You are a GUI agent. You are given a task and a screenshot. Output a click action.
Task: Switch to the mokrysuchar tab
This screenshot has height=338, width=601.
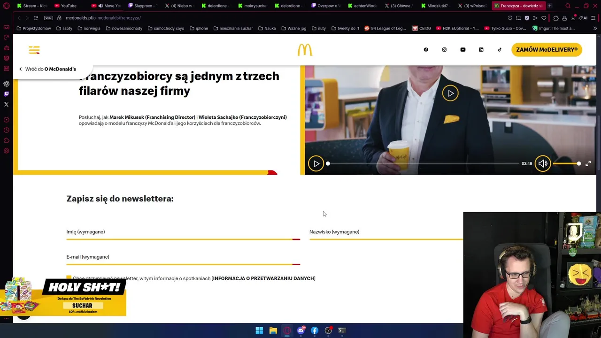coord(252,6)
